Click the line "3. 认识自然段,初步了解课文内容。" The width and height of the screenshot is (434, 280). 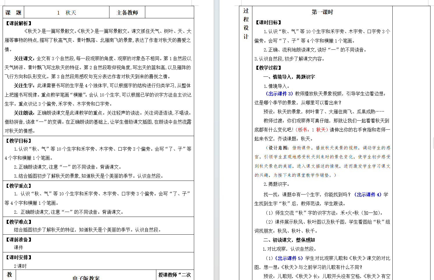point(289,59)
